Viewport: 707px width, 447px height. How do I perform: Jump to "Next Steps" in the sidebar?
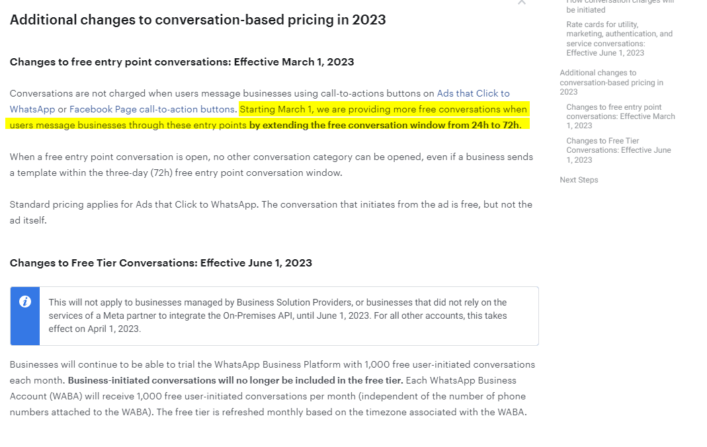578,180
